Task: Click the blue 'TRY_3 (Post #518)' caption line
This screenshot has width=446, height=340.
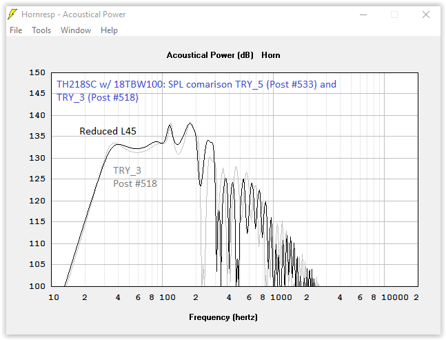Action: (x=98, y=97)
